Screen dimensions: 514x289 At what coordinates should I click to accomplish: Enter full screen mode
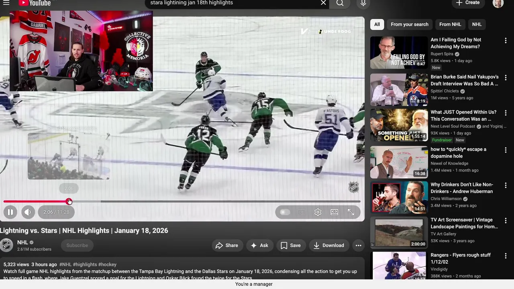click(351, 212)
